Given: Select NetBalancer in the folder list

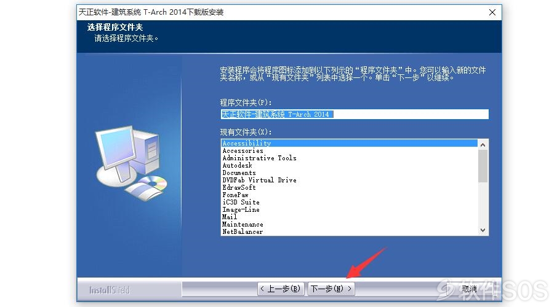Looking at the screenshot, I should (349, 231).
